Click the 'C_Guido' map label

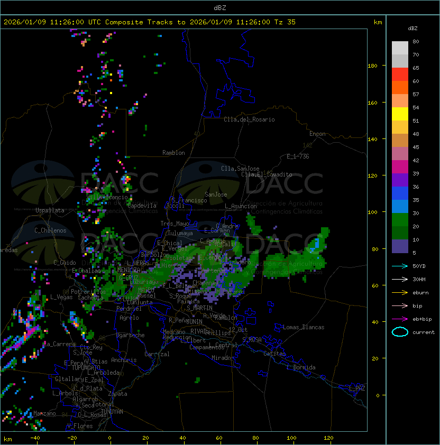tap(65, 263)
